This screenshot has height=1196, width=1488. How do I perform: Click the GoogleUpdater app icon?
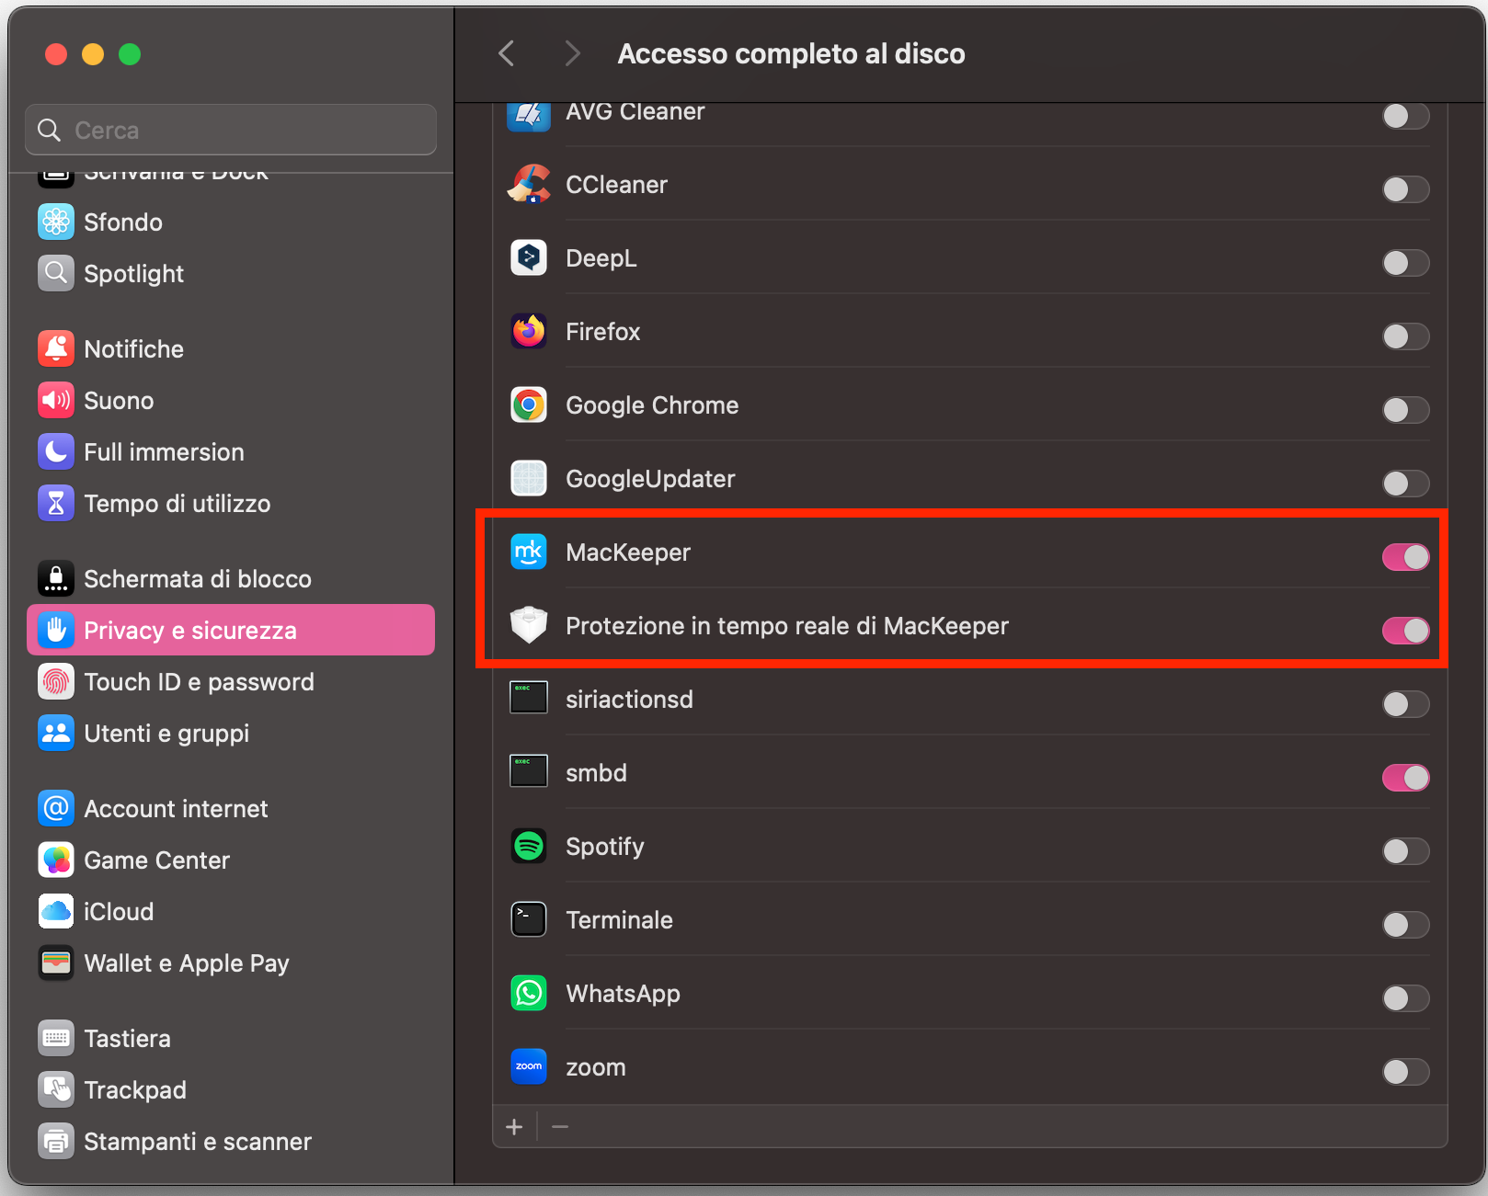[529, 478]
